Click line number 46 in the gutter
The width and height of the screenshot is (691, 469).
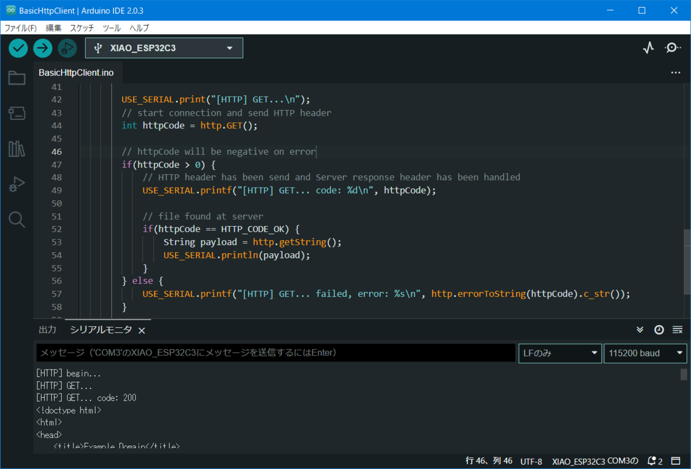(56, 152)
